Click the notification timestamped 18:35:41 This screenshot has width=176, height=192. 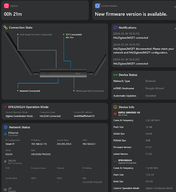(131, 36)
